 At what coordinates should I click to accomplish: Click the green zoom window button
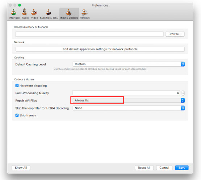[20, 5]
